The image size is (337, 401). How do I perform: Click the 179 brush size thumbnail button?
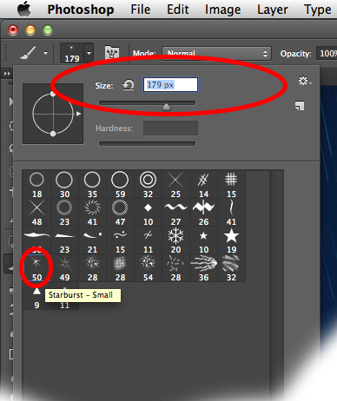pyautogui.click(x=72, y=53)
